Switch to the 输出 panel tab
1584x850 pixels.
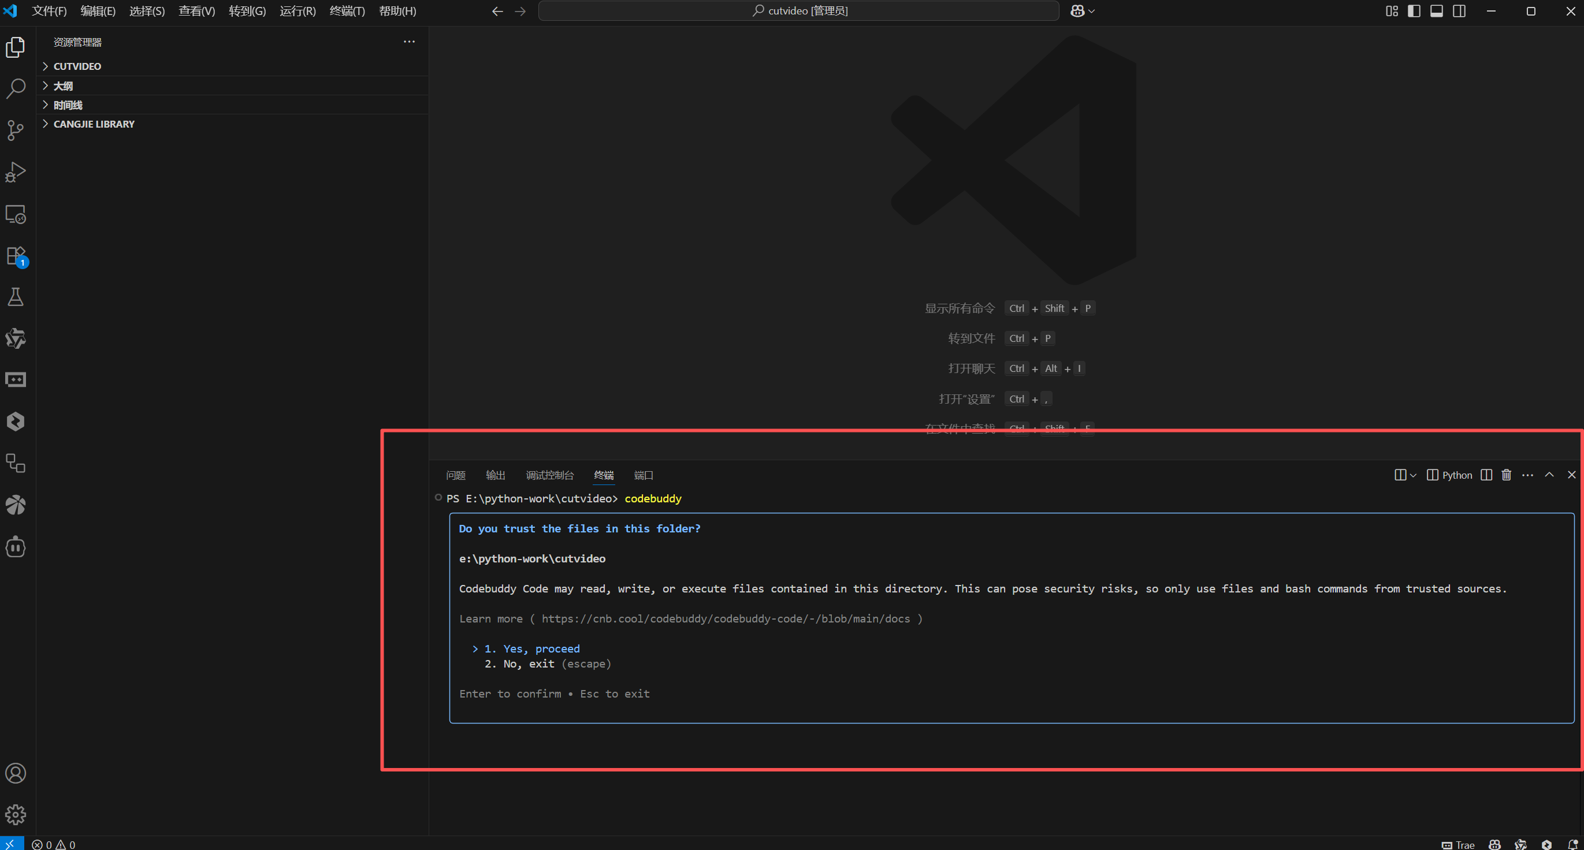(495, 475)
